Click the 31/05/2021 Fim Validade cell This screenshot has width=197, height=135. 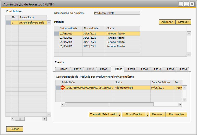pyautogui.click(x=94, y=38)
